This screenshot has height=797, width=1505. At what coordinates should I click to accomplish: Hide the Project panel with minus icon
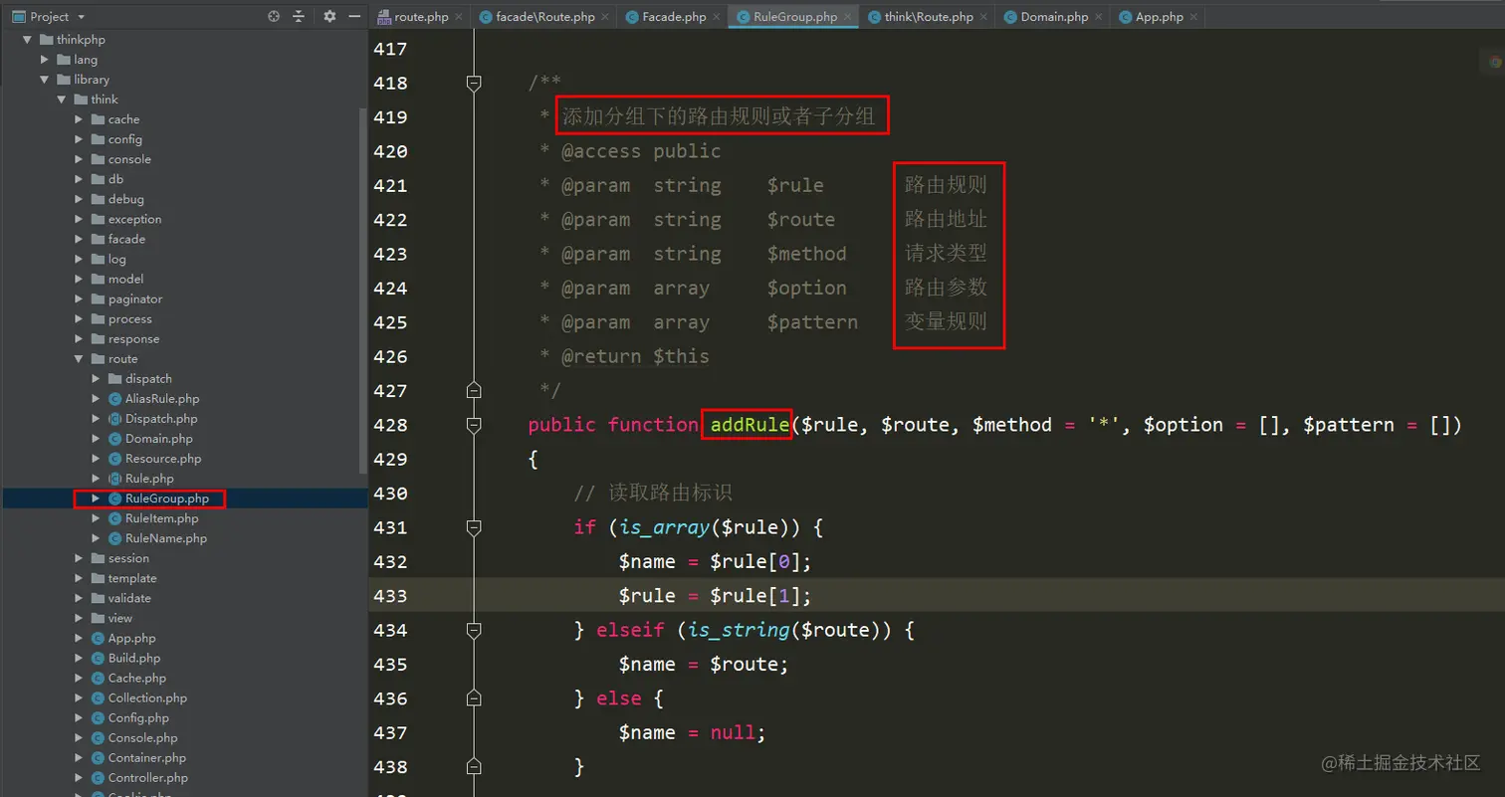click(x=354, y=16)
